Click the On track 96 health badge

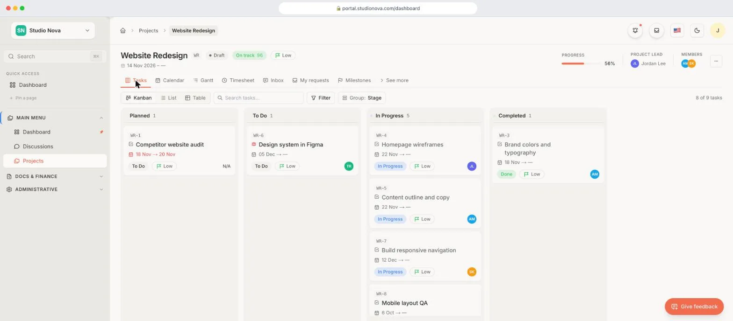249,55
